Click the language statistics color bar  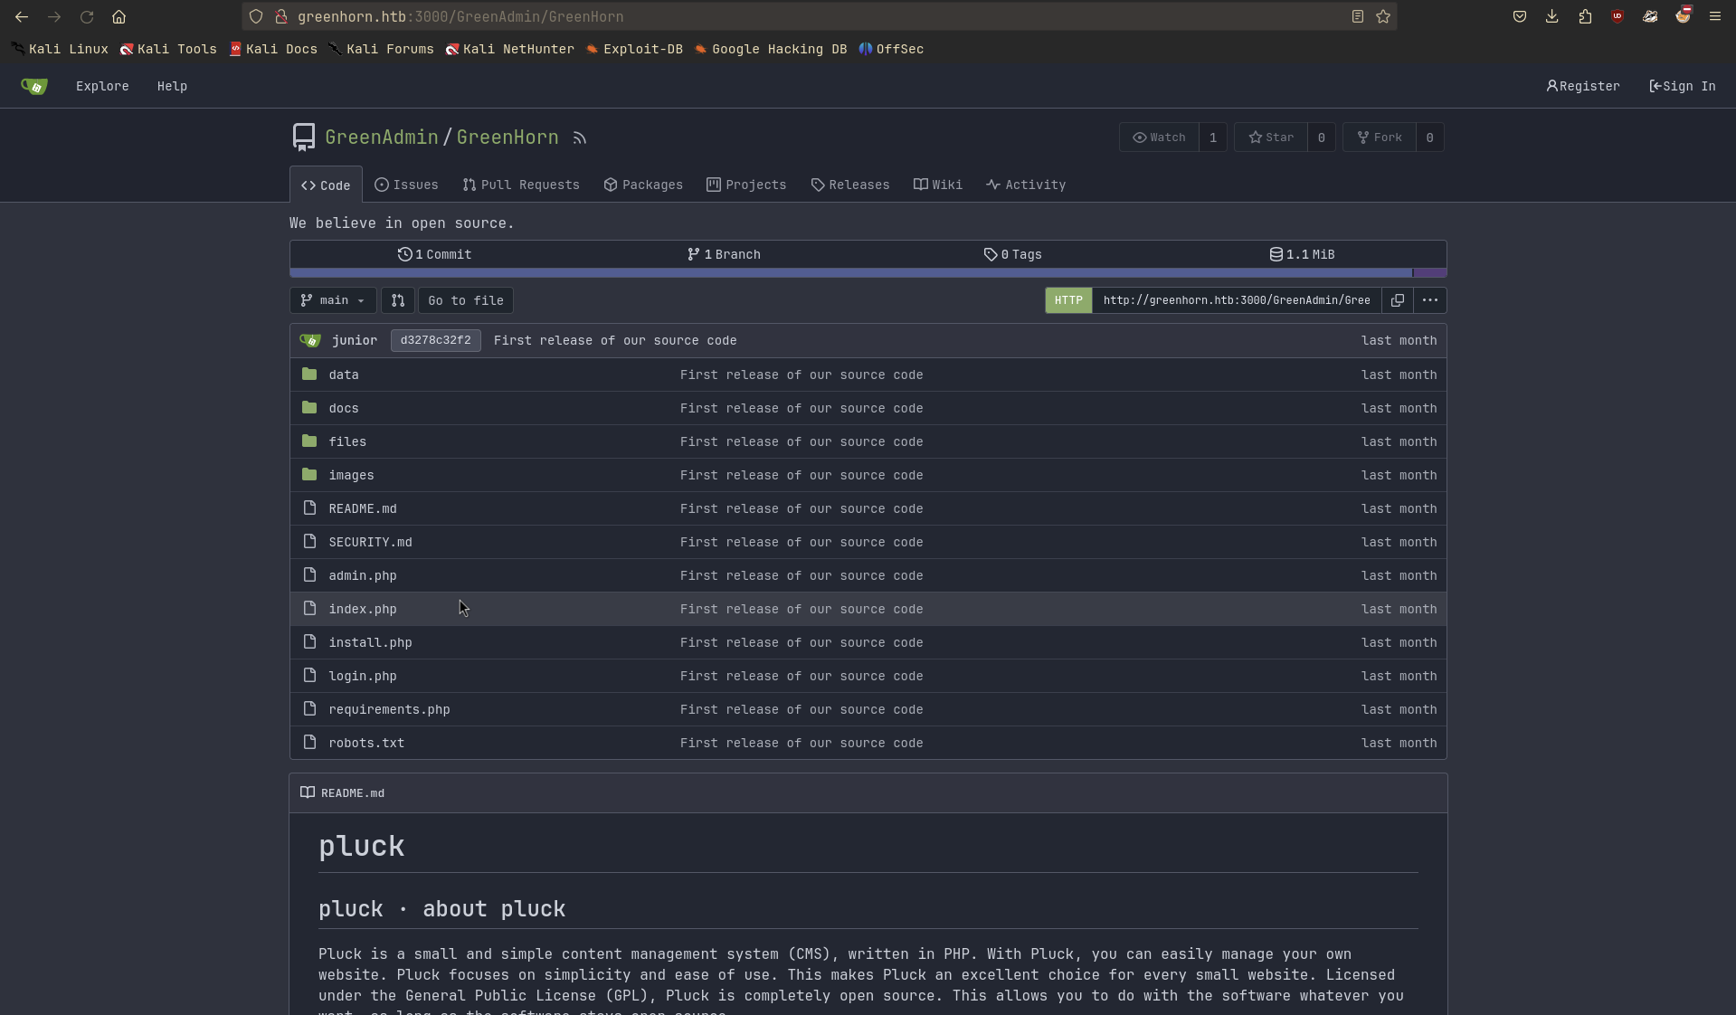[x=850, y=272]
